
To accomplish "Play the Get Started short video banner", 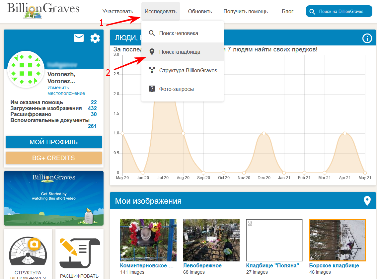I will (x=54, y=198).
